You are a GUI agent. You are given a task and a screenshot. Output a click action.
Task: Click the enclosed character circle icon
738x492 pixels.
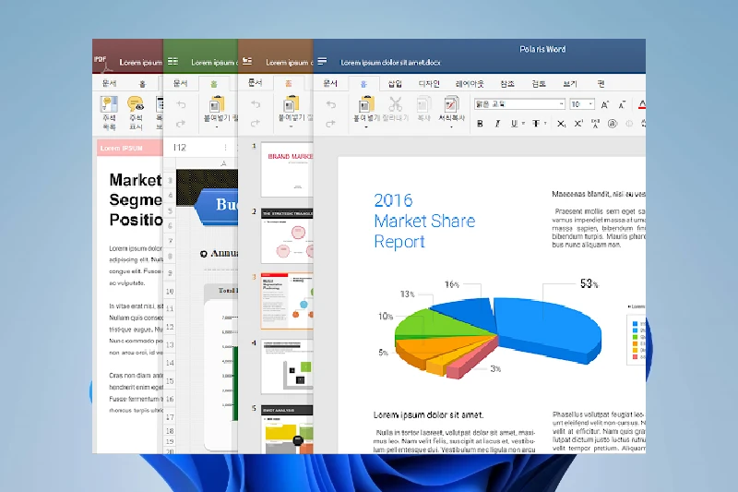pyautogui.click(x=612, y=124)
